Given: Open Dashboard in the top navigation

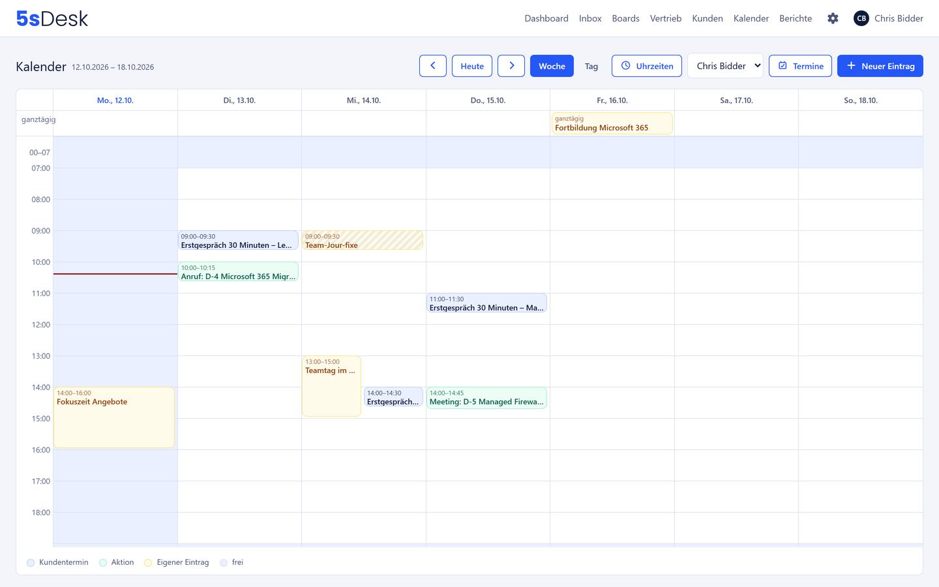Looking at the screenshot, I should [546, 18].
